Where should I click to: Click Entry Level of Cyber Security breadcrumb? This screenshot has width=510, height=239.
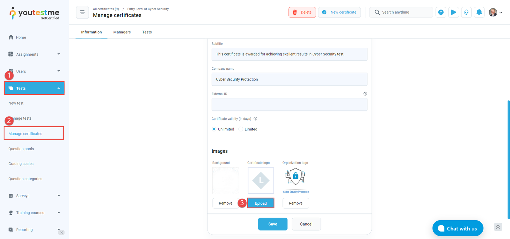click(148, 9)
